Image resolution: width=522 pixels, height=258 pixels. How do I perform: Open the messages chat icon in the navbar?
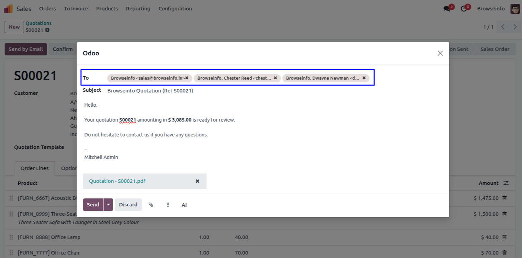(447, 9)
